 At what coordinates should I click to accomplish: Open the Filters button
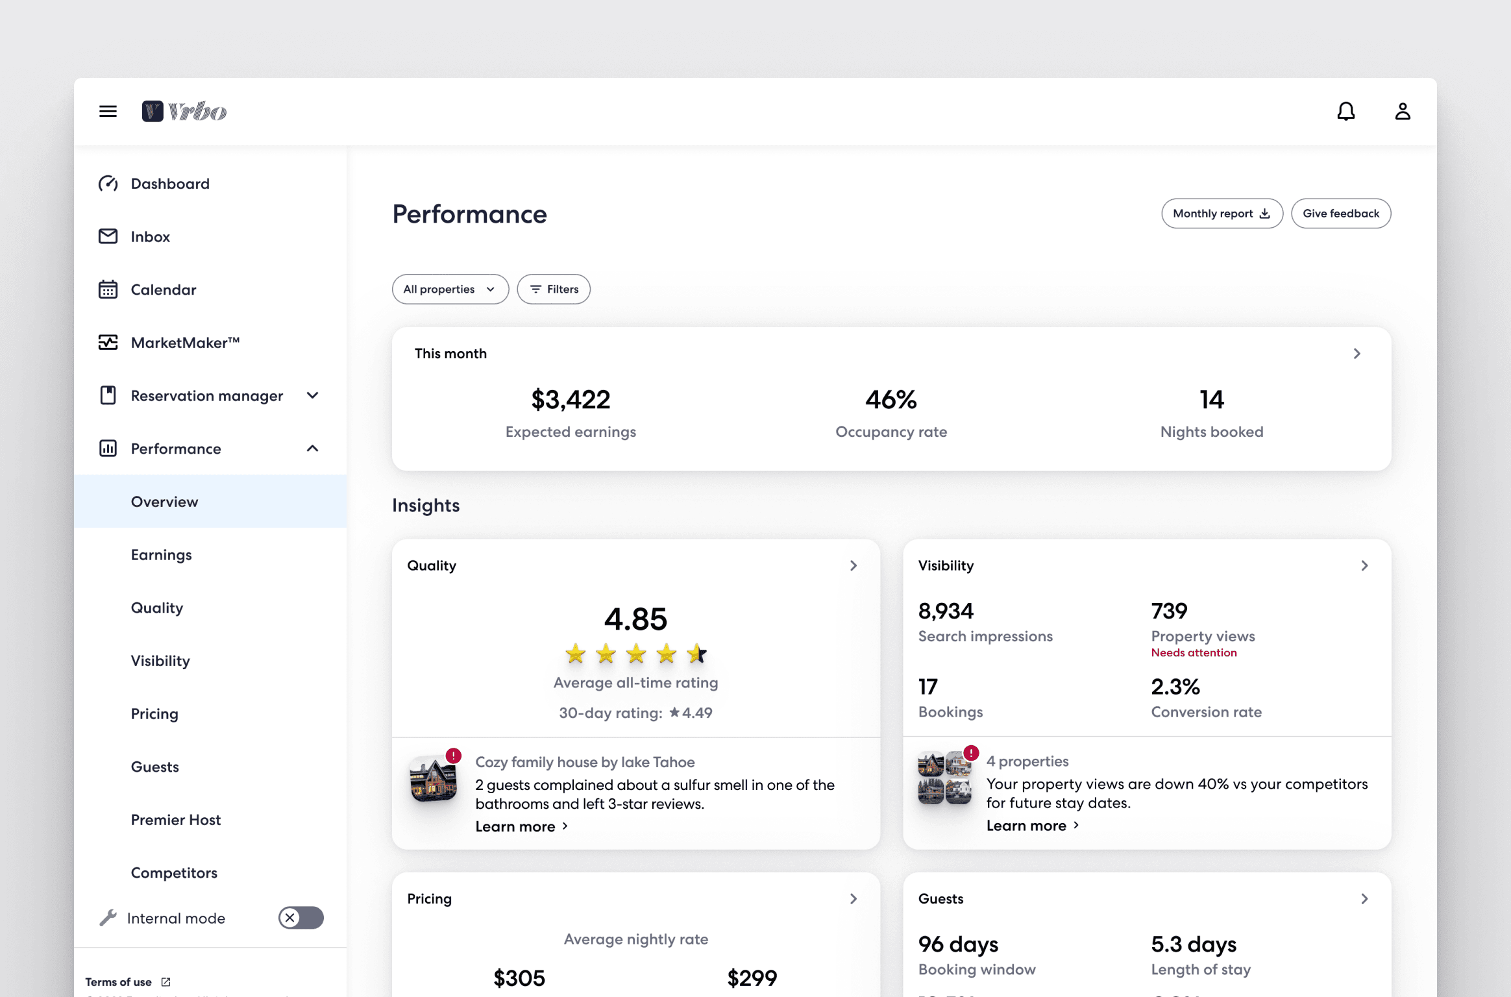pos(553,289)
